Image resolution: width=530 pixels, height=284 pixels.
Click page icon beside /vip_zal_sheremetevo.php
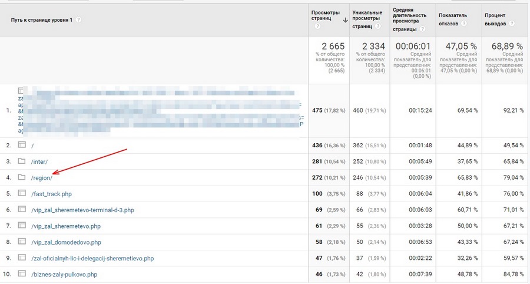coord(22,225)
